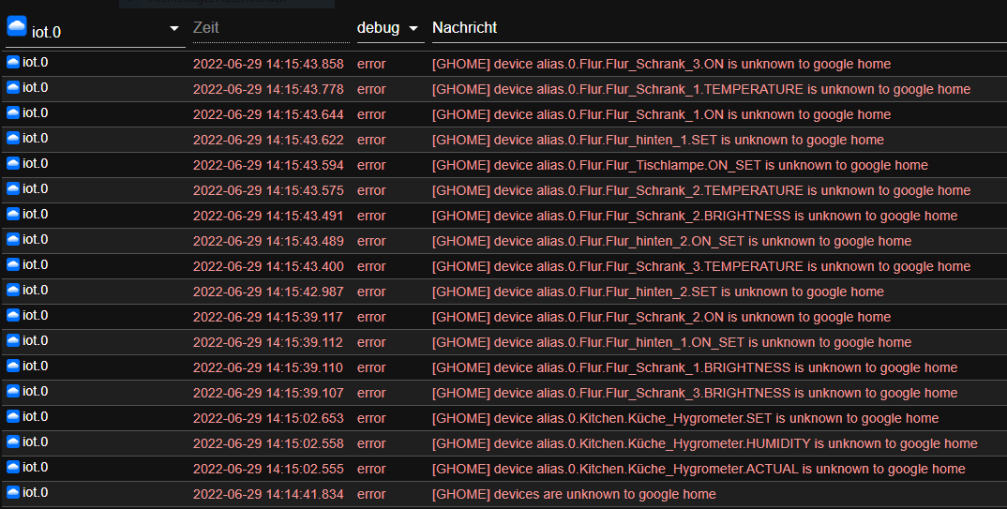Select the Flur_hinten_1.SET error message

coord(658,140)
